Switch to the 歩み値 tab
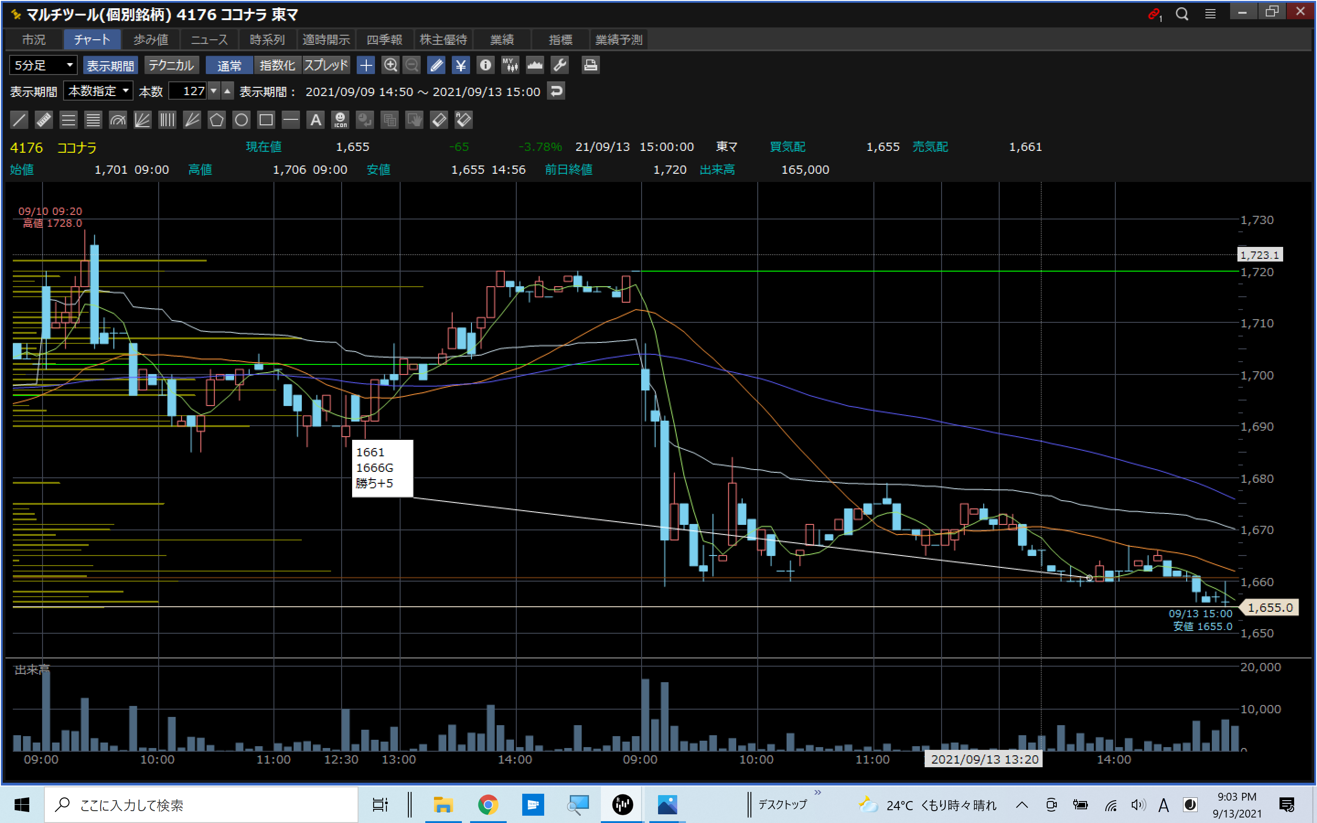The height and width of the screenshot is (823, 1317). coord(151,40)
